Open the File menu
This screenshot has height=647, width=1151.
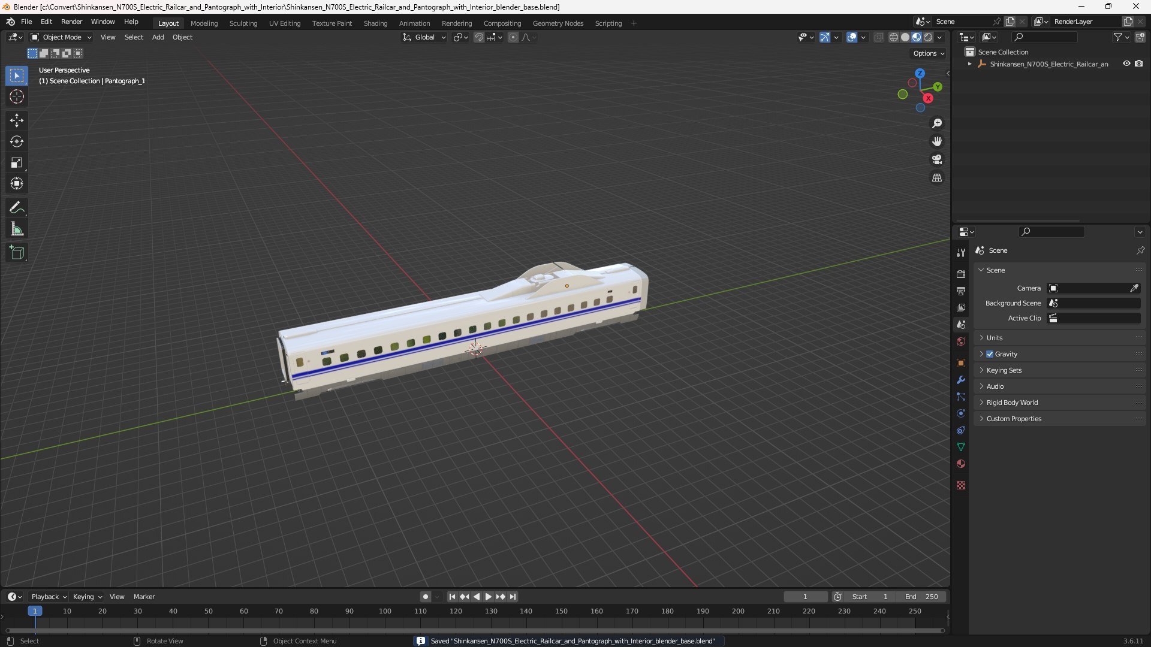(x=26, y=22)
